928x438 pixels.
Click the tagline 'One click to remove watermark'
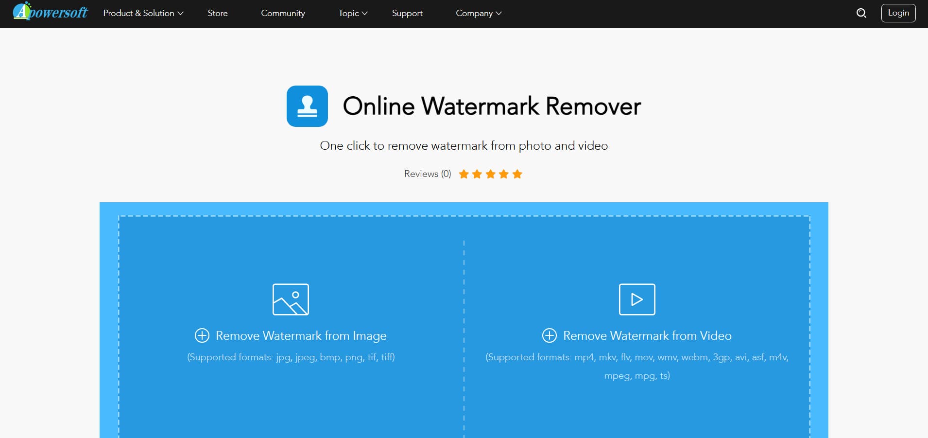tap(464, 146)
